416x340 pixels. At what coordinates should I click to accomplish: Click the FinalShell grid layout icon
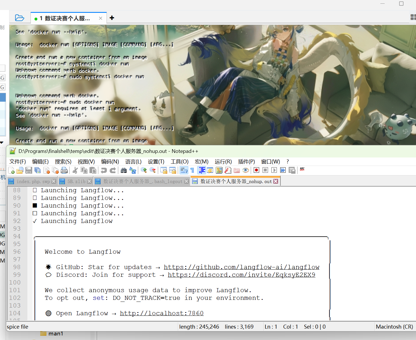point(413,17)
